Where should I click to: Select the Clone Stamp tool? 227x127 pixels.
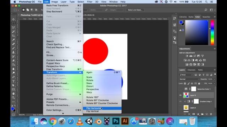(x=13, y=52)
